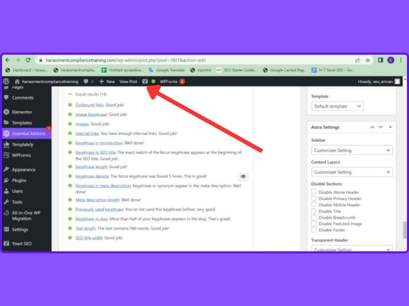The width and height of the screenshot is (409, 306).
Task: Click the WordPress logo in admin bar
Action: (x=6, y=82)
